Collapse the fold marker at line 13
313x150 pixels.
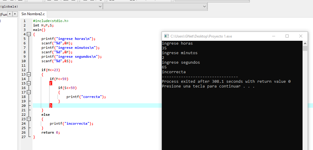[x=29, y=74]
